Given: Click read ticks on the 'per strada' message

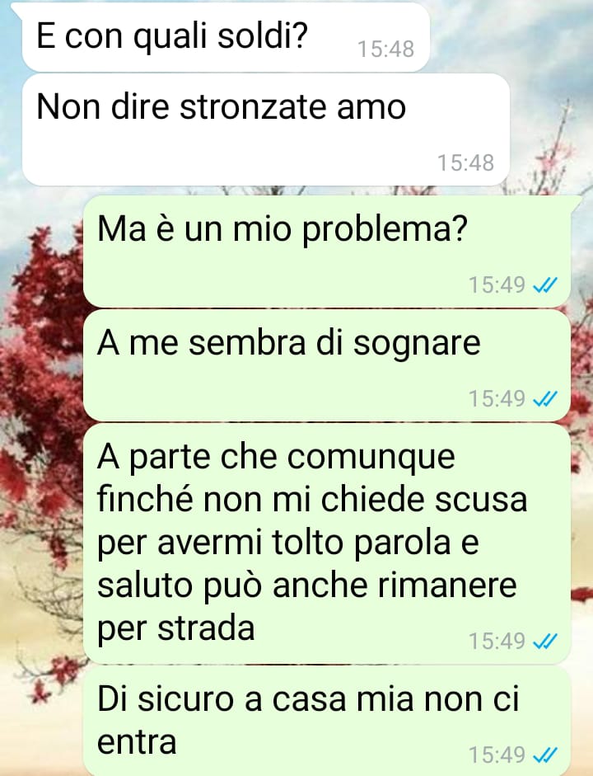Looking at the screenshot, I should pyautogui.click(x=545, y=642).
